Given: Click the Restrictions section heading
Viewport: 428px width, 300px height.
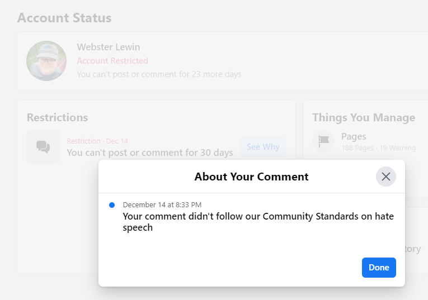Looking at the screenshot, I should pos(57,117).
